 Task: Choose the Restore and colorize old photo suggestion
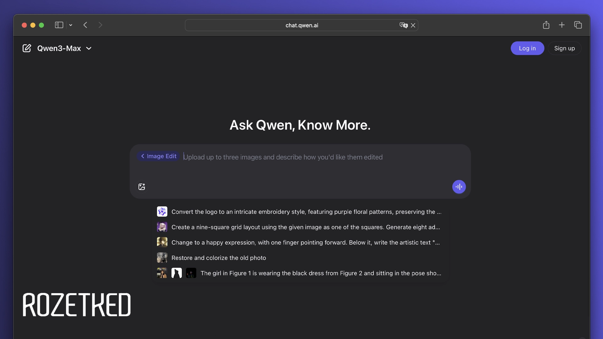219,258
